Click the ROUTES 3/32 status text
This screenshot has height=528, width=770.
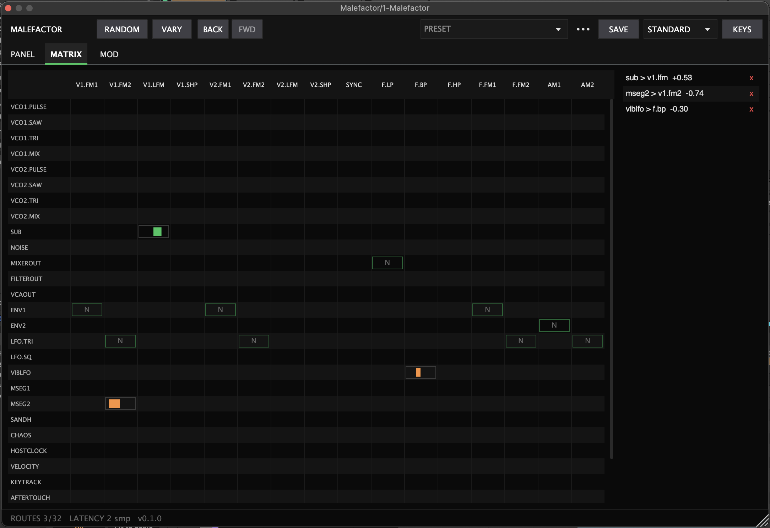(x=36, y=518)
